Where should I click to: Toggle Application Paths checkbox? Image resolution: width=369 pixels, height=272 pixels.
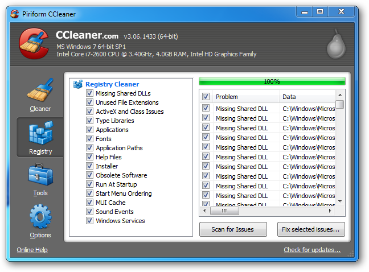[89, 147]
